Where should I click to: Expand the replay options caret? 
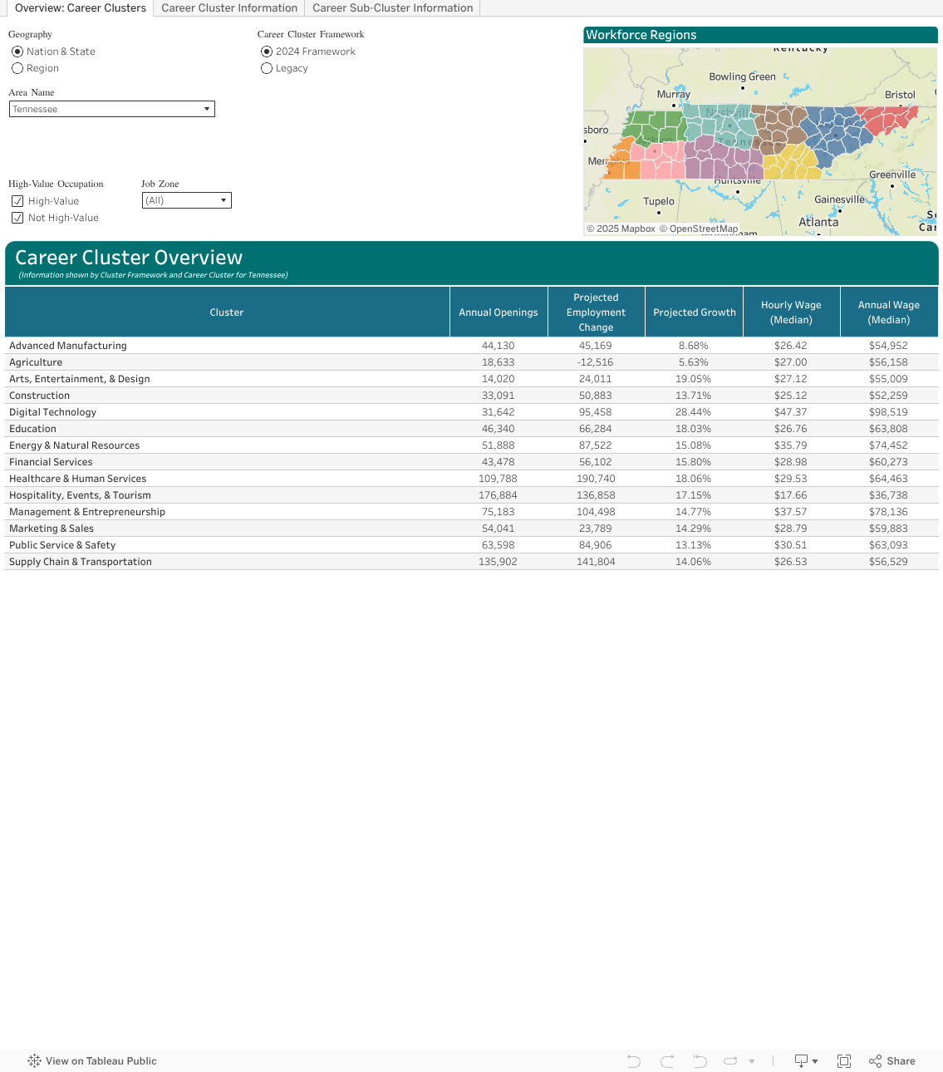point(752,1061)
